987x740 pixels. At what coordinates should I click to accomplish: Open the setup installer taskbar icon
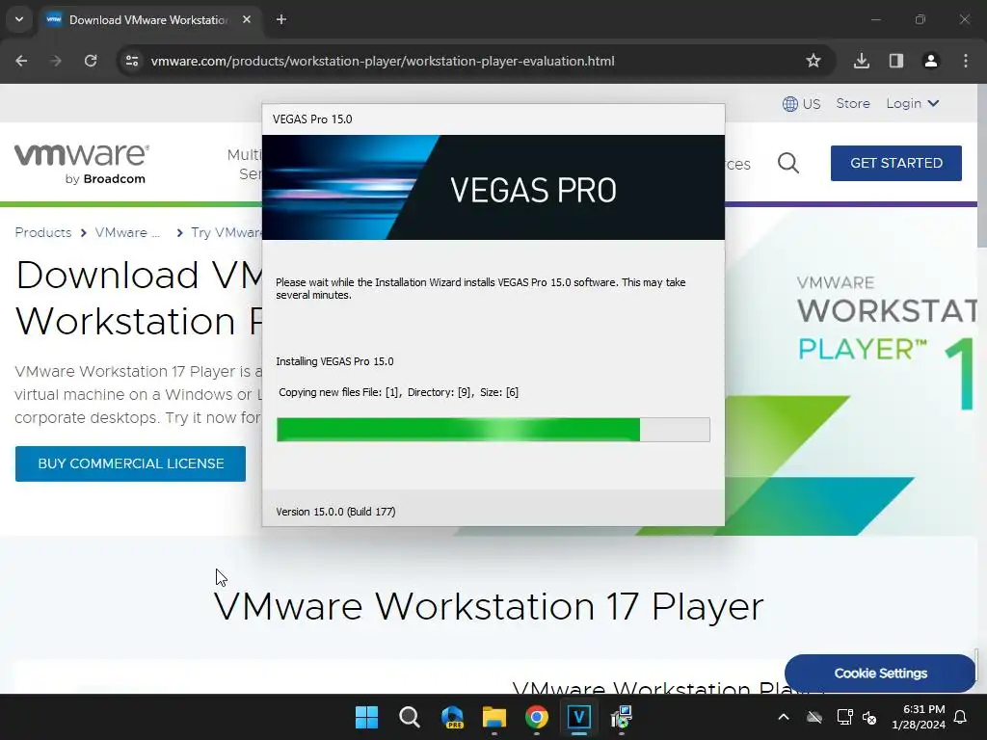click(622, 717)
